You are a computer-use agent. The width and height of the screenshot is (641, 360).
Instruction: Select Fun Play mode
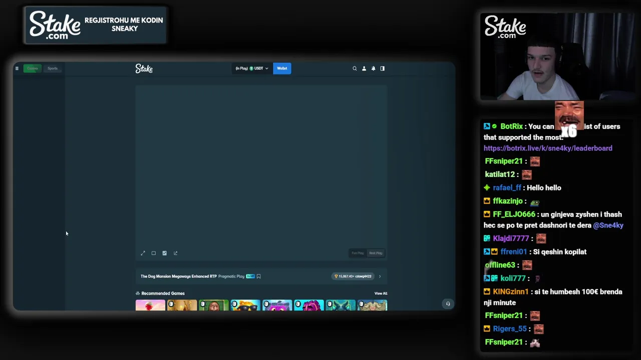point(358,253)
